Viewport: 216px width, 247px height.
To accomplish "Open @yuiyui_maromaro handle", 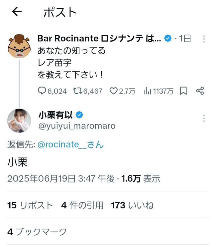I will pyautogui.click(x=77, y=126).
